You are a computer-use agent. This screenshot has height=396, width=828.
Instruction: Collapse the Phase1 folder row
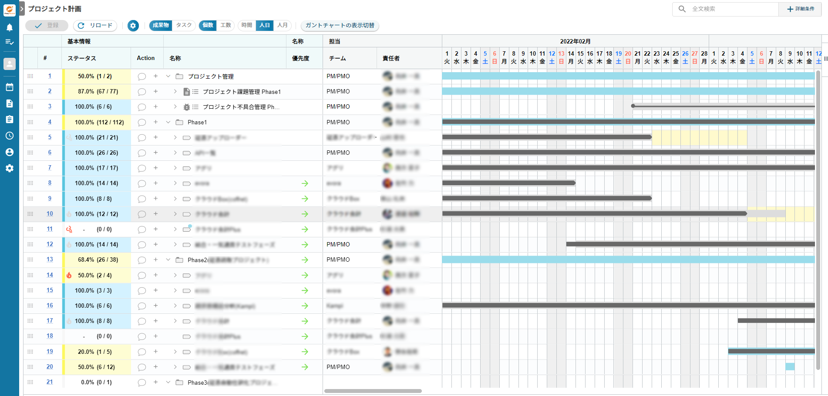tap(168, 122)
